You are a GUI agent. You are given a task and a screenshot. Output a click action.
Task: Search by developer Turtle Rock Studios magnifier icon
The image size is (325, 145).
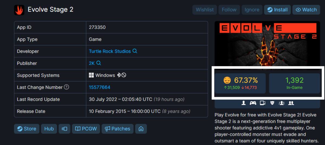pos(135,51)
